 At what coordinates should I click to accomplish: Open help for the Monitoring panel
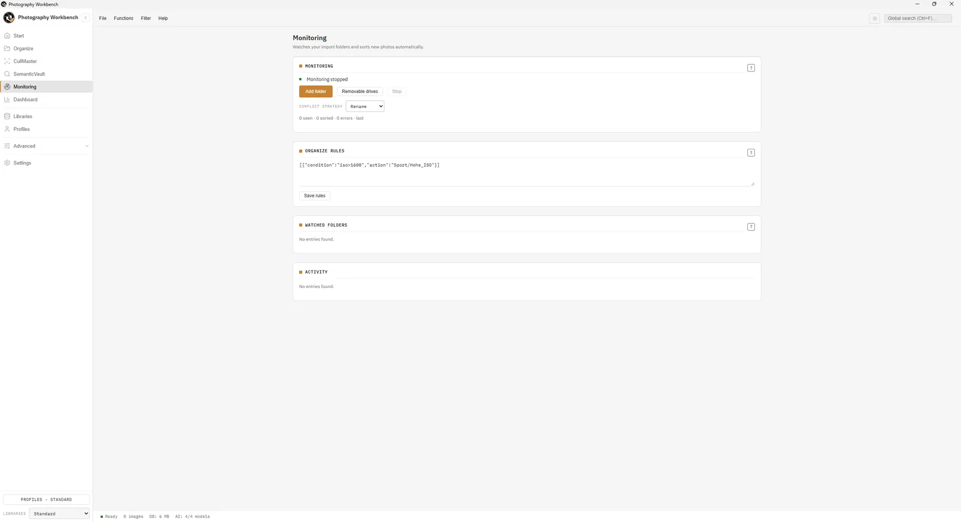(x=751, y=68)
